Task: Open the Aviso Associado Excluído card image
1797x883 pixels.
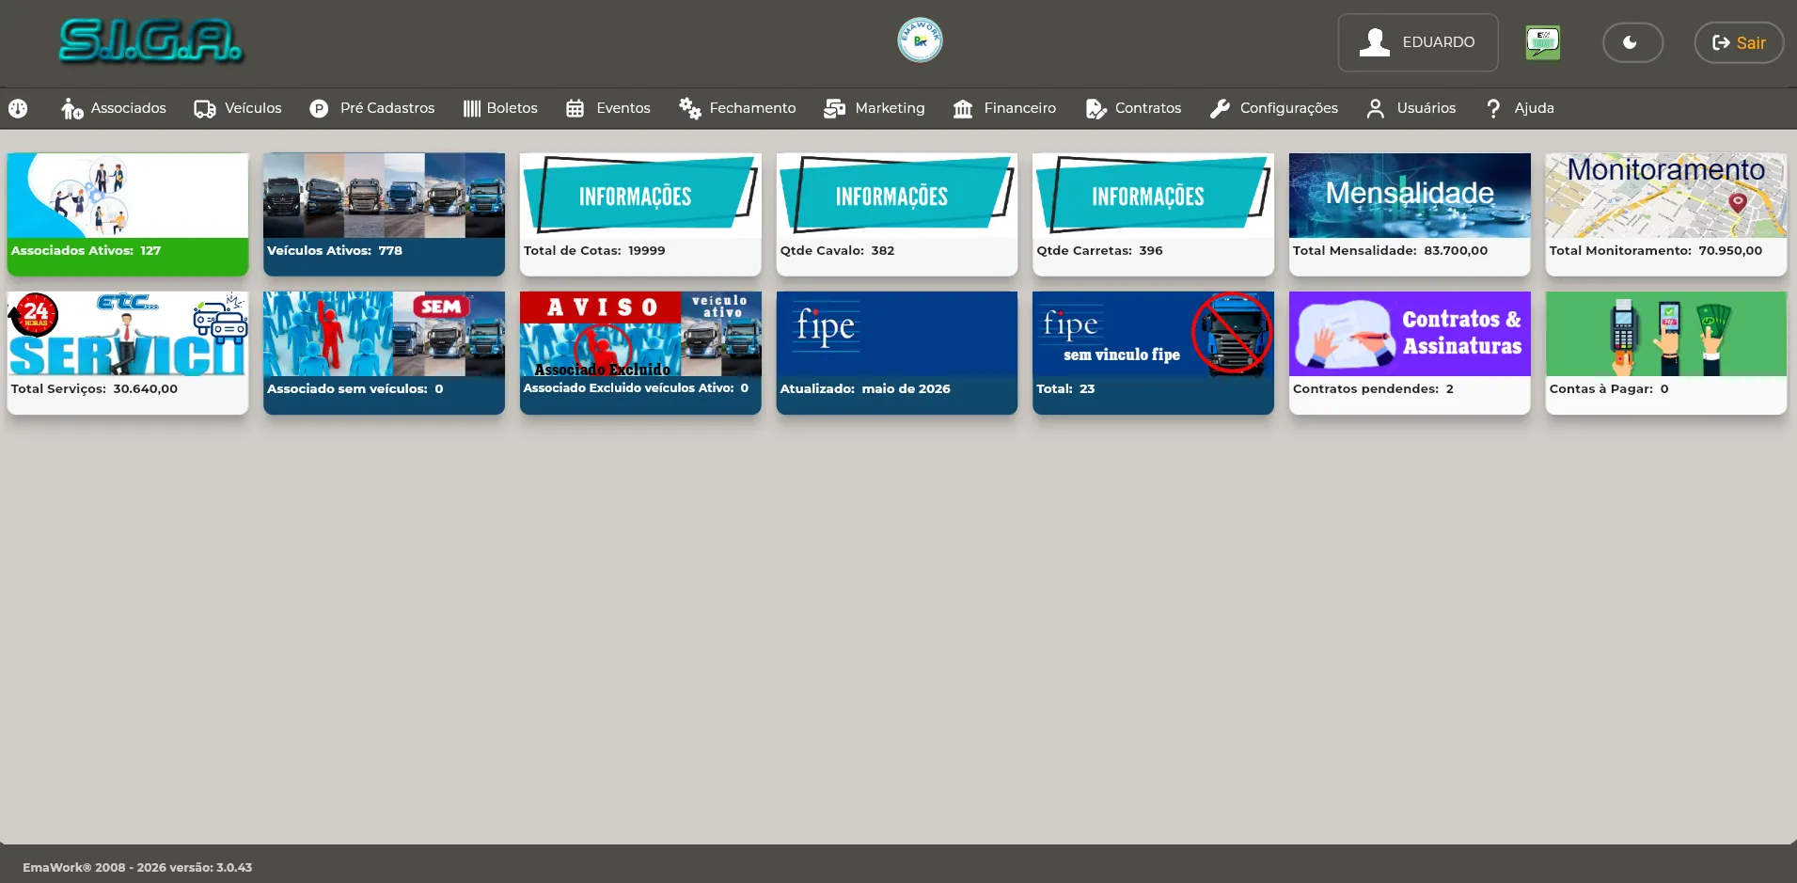Action: 640,334
